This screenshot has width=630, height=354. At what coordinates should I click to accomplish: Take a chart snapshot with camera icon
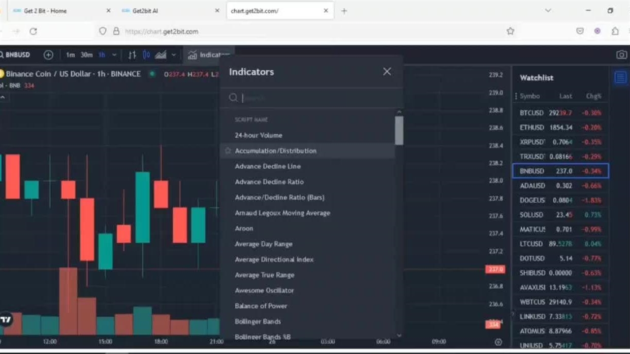(622, 55)
